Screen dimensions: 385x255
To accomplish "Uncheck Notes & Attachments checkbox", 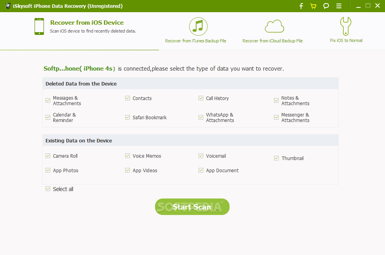I will 276,100.
